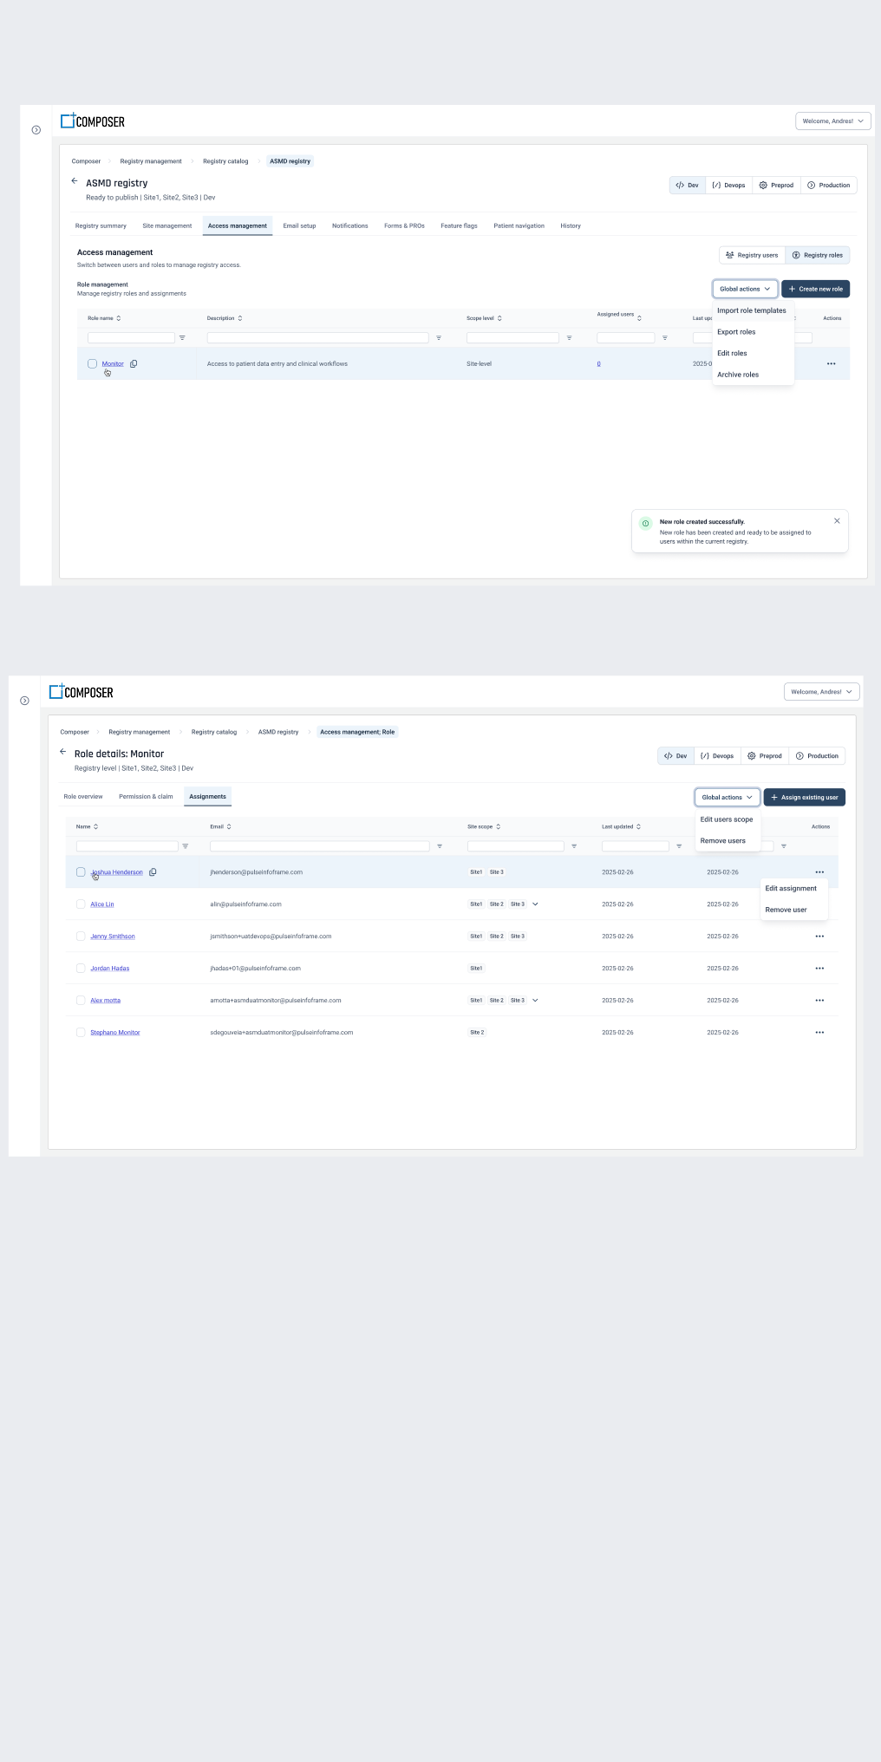Choose Archive roles from menu

(752, 375)
